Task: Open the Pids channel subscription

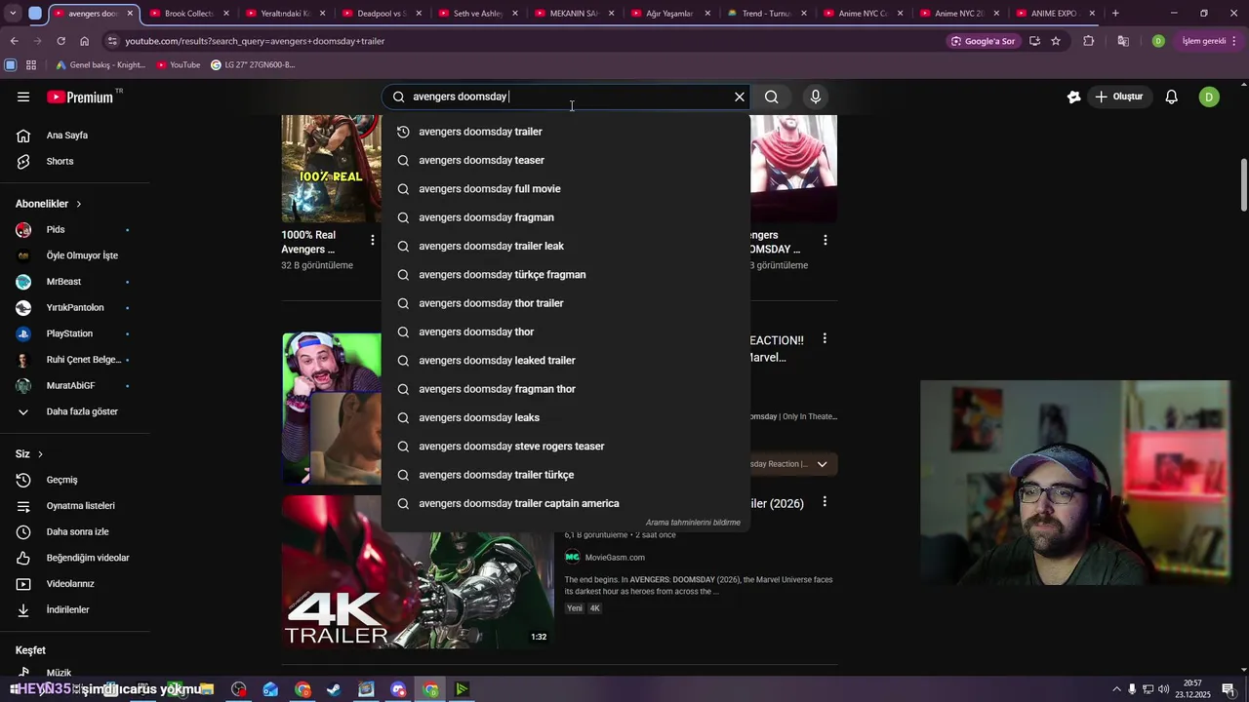Action: coord(74,230)
